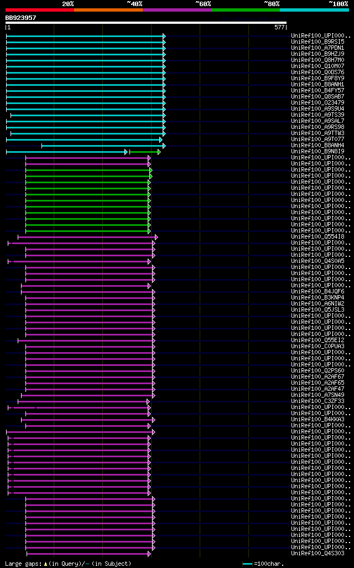
Task: Open hit UniRef100_Q0DS76
Action: click(x=317, y=73)
